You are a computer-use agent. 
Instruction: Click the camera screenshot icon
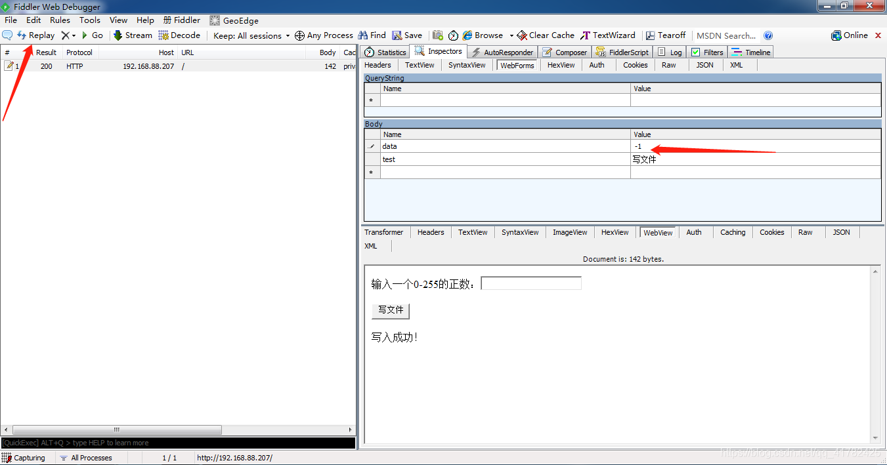click(438, 35)
